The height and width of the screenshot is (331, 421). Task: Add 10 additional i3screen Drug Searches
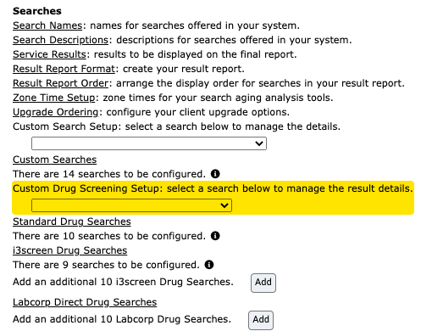263,283
